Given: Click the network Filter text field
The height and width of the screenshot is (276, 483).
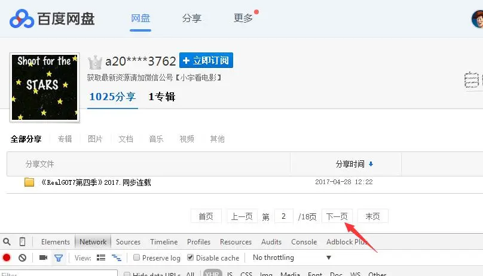Looking at the screenshot, I should 59,273.
